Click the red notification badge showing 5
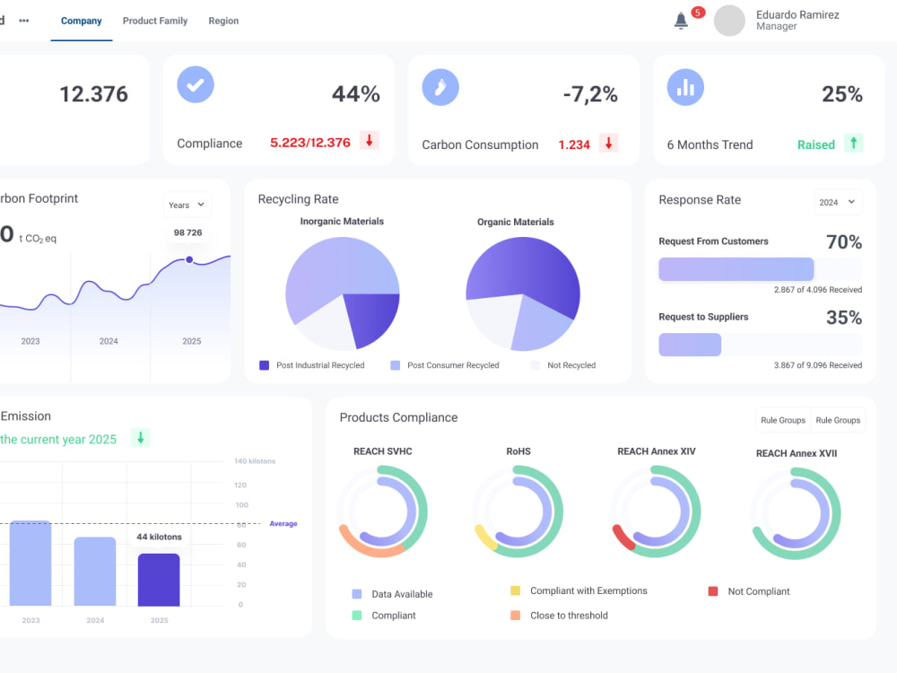897x673 pixels. coord(698,13)
